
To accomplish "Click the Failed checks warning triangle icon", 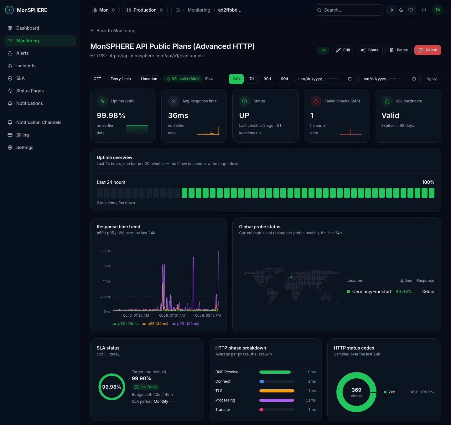I will point(316,101).
